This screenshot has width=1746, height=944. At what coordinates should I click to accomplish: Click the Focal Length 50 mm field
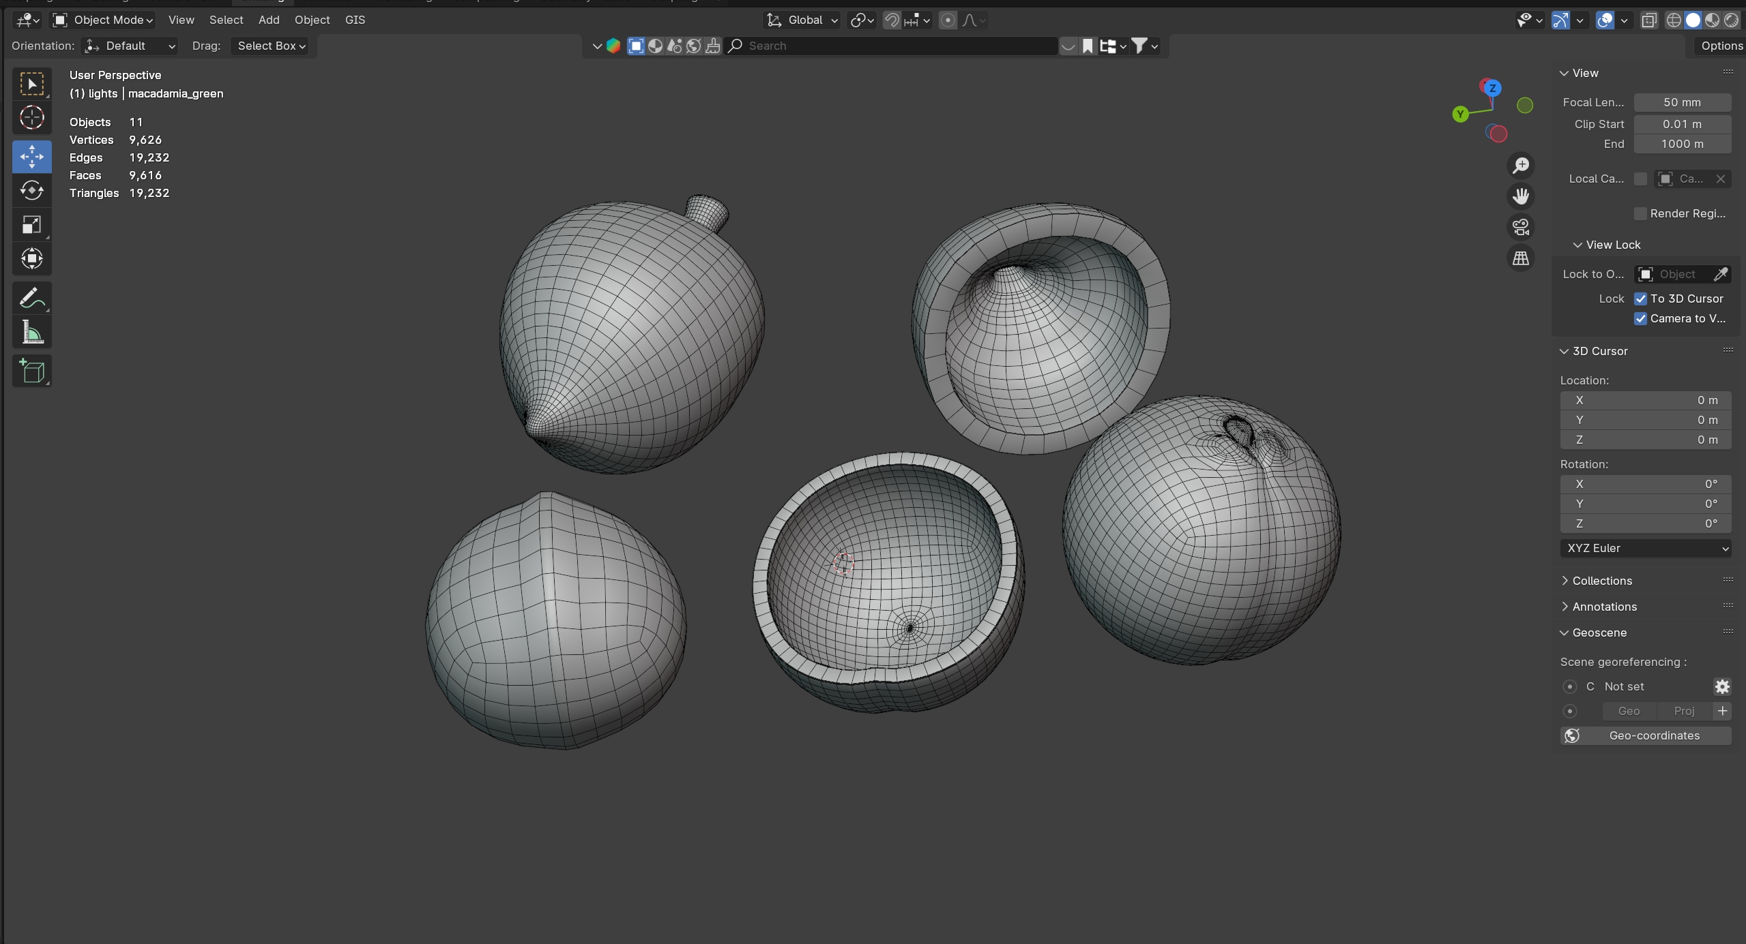[x=1682, y=102]
